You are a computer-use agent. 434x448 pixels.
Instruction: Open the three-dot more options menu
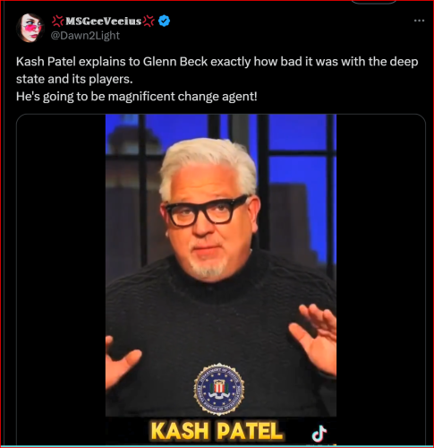point(419,21)
